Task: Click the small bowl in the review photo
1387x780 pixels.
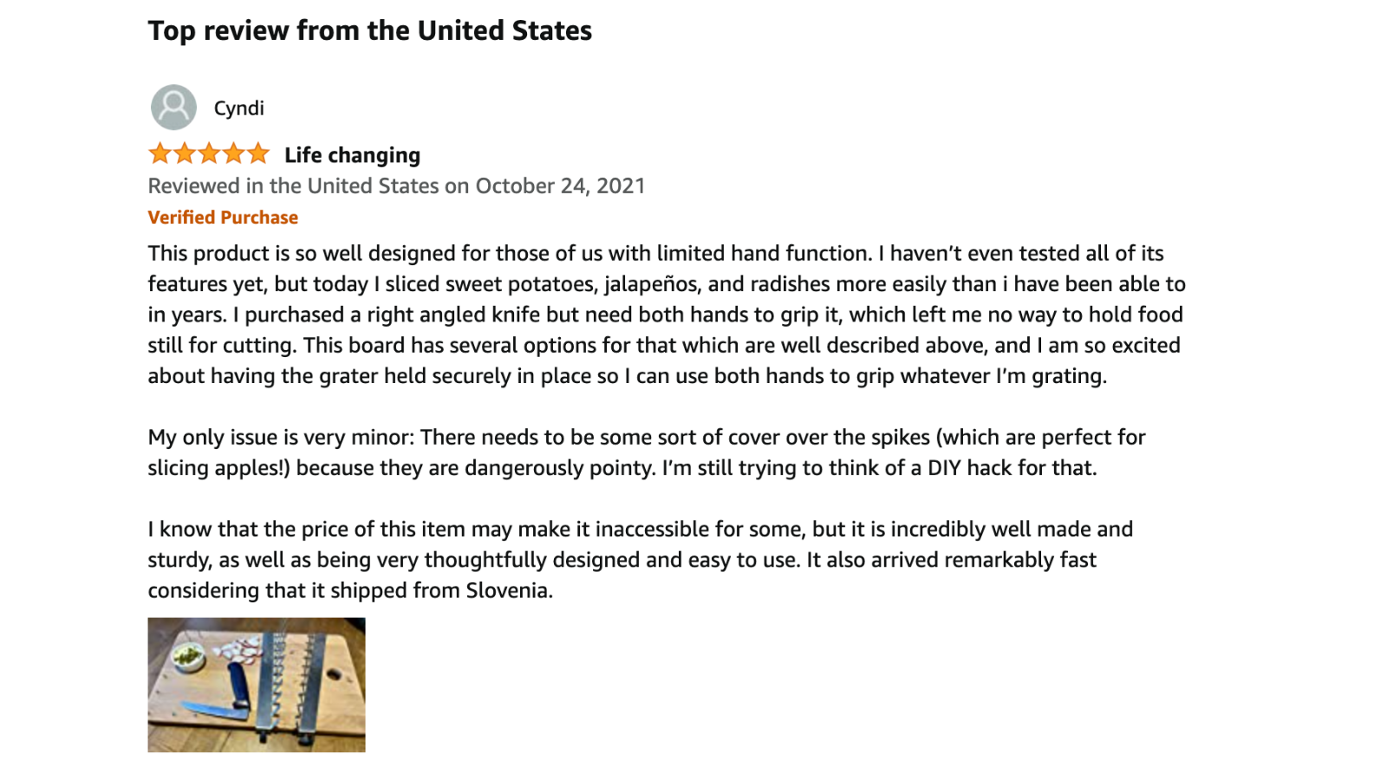Action: click(187, 658)
